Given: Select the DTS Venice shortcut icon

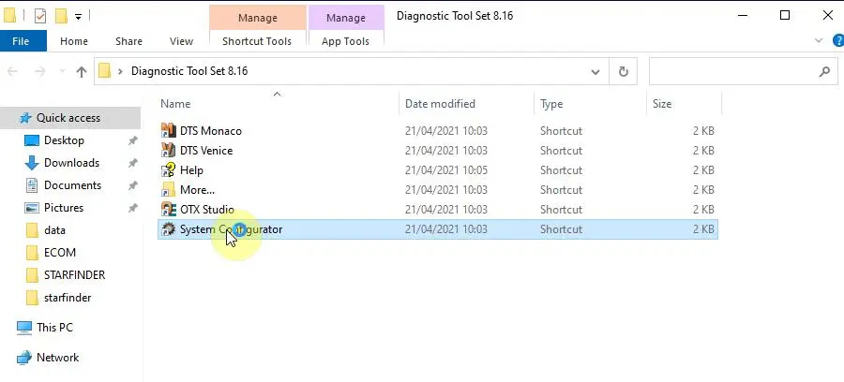Looking at the screenshot, I should tap(169, 151).
